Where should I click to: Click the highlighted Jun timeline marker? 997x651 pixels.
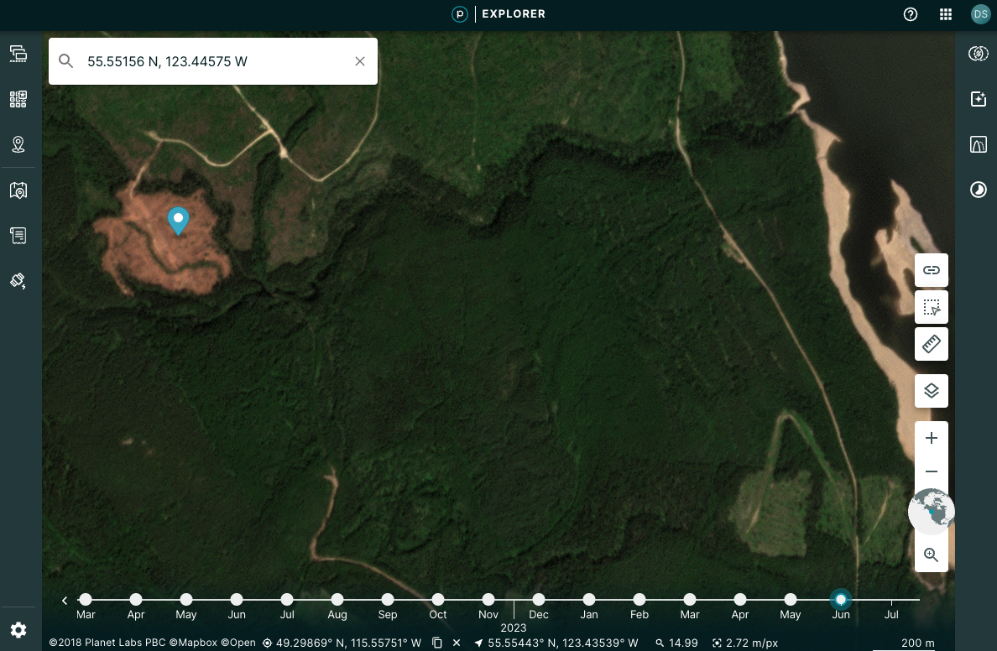[841, 600]
